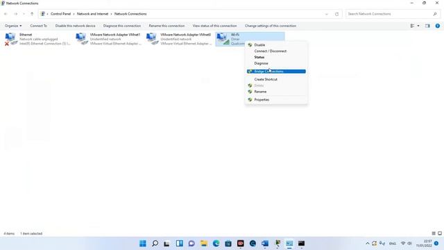Launch Microsoft Edge from the taskbar
The height and width of the screenshot is (250, 444).
pyautogui.click(x=216, y=244)
